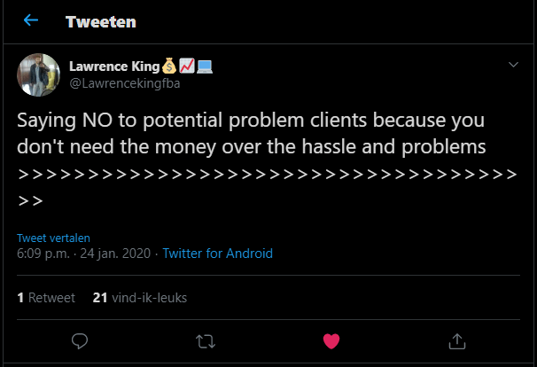
Task: Retweet this tweet via arrows icon
Action: point(205,340)
